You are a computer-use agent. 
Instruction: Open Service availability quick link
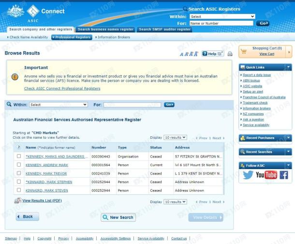pyautogui.click(x=256, y=125)
